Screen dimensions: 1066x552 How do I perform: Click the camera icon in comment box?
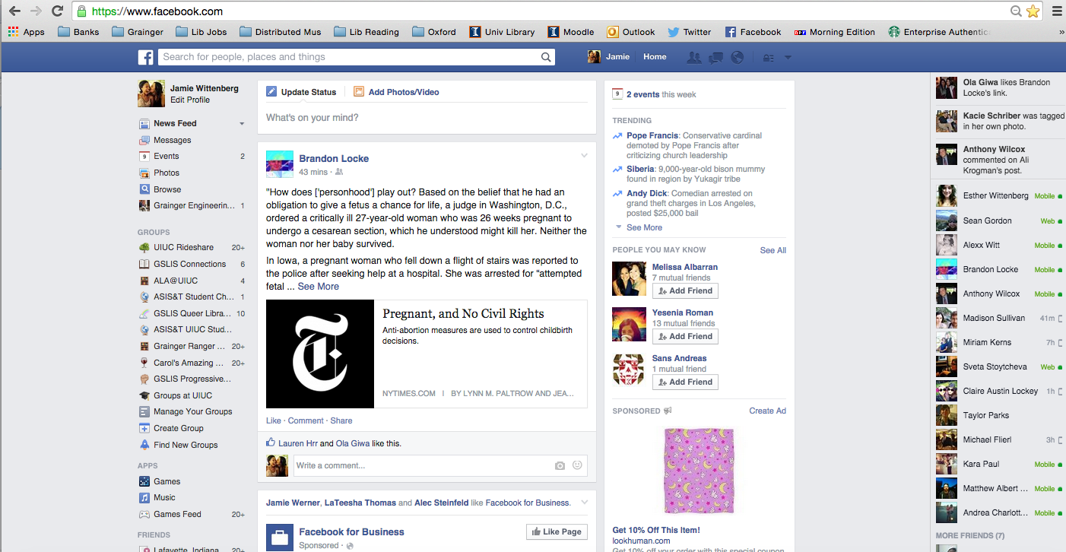tap(560, 465)
